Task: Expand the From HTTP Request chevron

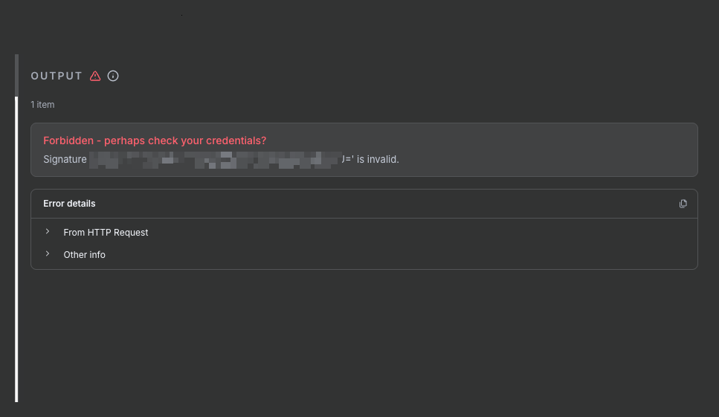Action: pos(48,232)
